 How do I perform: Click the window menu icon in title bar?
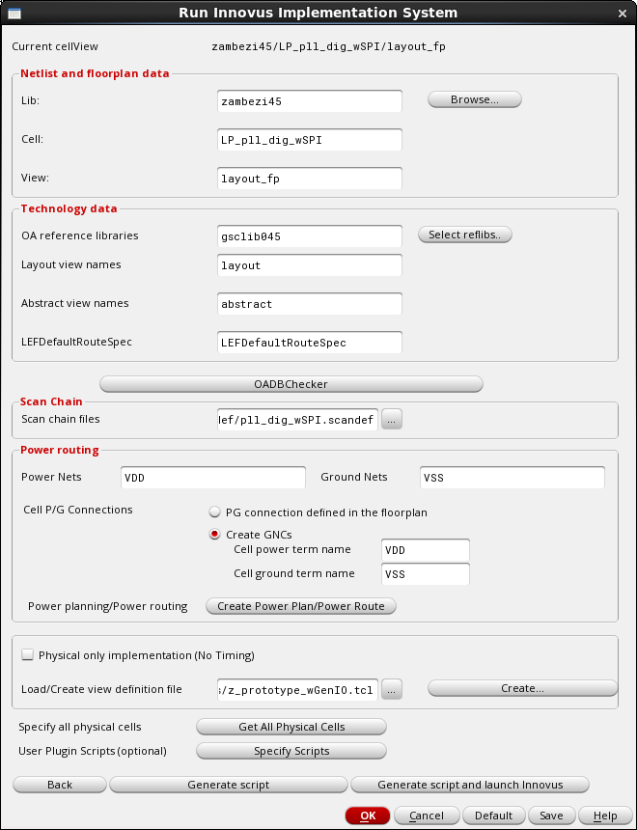tap(15, 14)
